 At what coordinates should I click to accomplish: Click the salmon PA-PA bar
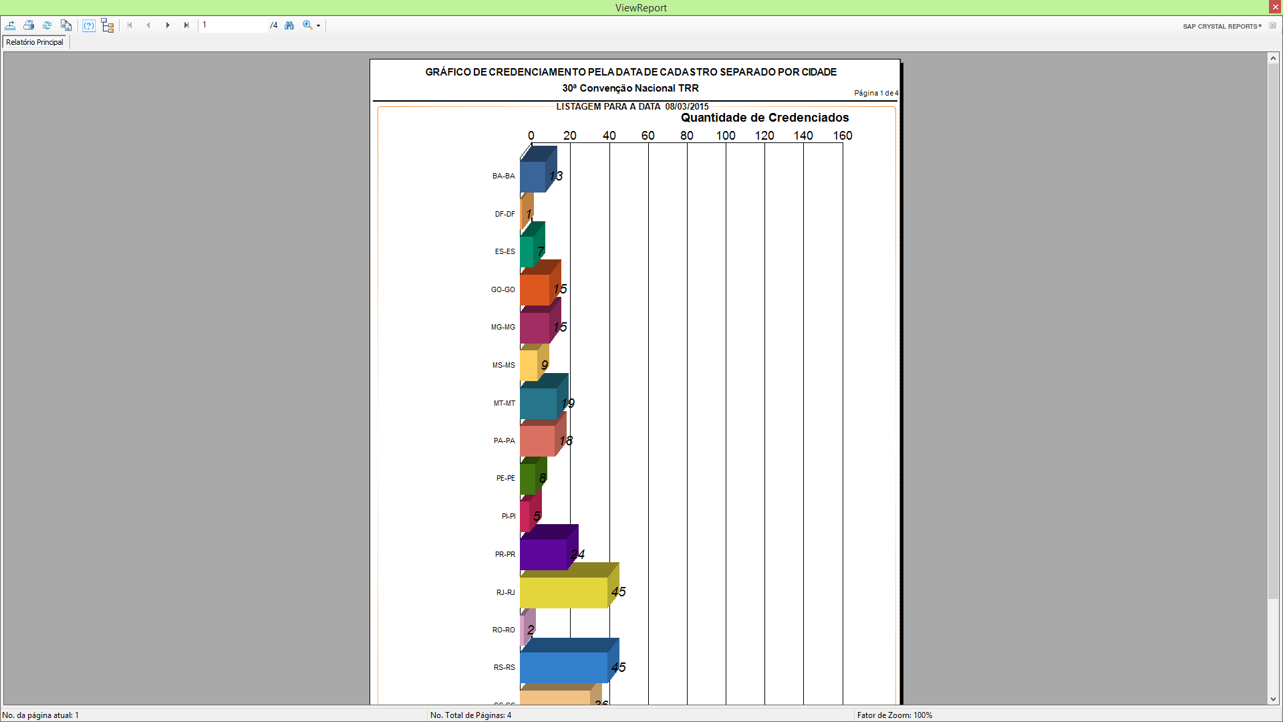click(x=538, y=441)
